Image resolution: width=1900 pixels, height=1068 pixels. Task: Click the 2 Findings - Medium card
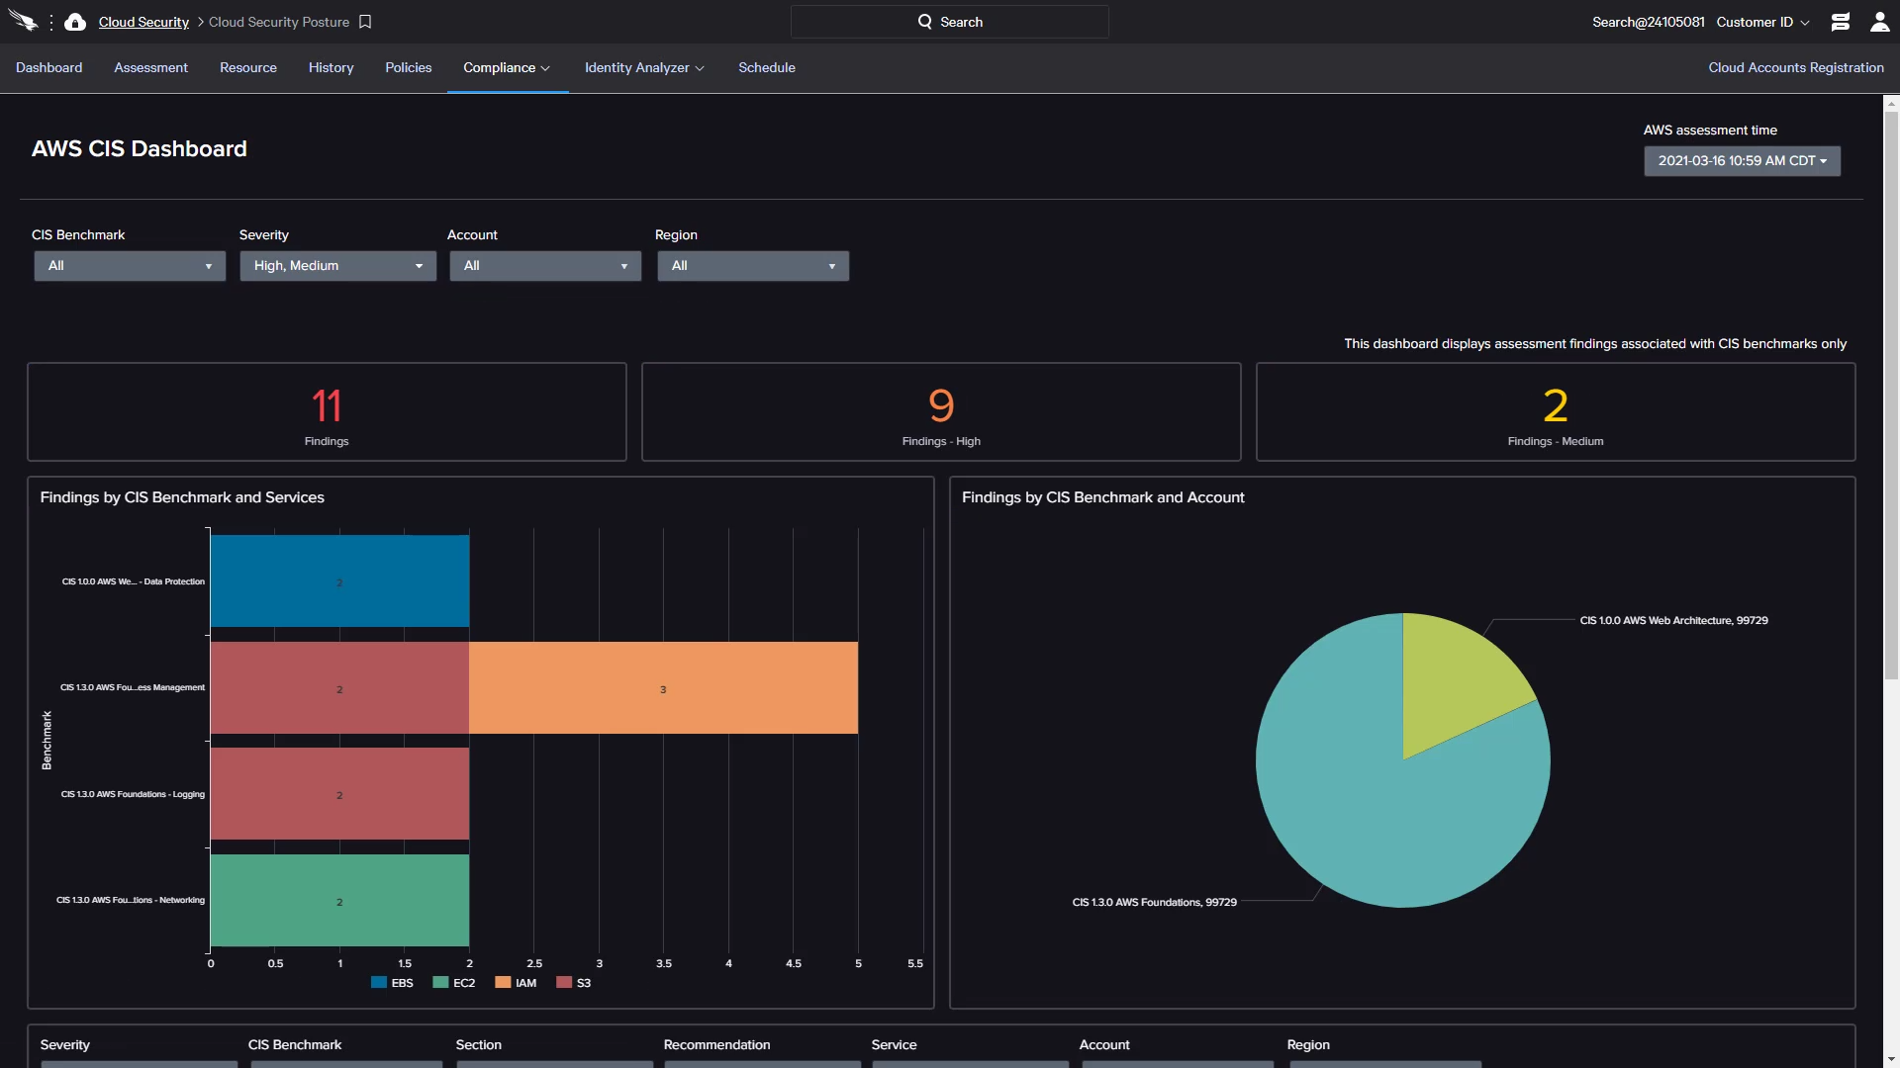click(x=1556, y=411)
